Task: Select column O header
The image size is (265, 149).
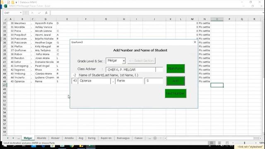Action: (217, 19)
